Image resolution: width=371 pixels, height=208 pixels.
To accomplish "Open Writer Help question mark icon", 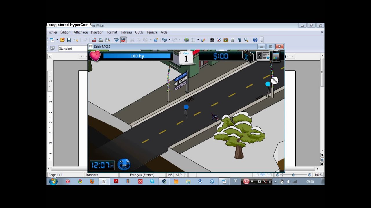I will (255, 40).
